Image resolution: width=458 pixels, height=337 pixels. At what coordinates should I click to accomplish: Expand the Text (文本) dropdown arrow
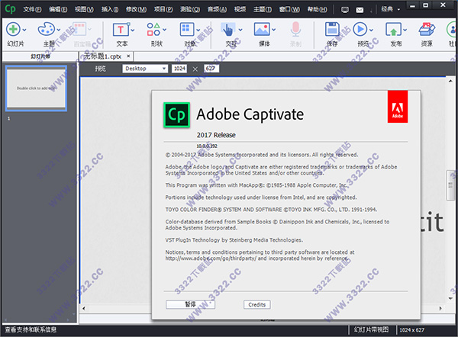(x=133, y=30)
